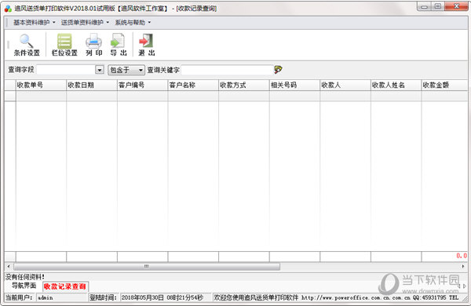Minimize the application window
Viewport: 471px width, 306px height.
click(425, 6)
